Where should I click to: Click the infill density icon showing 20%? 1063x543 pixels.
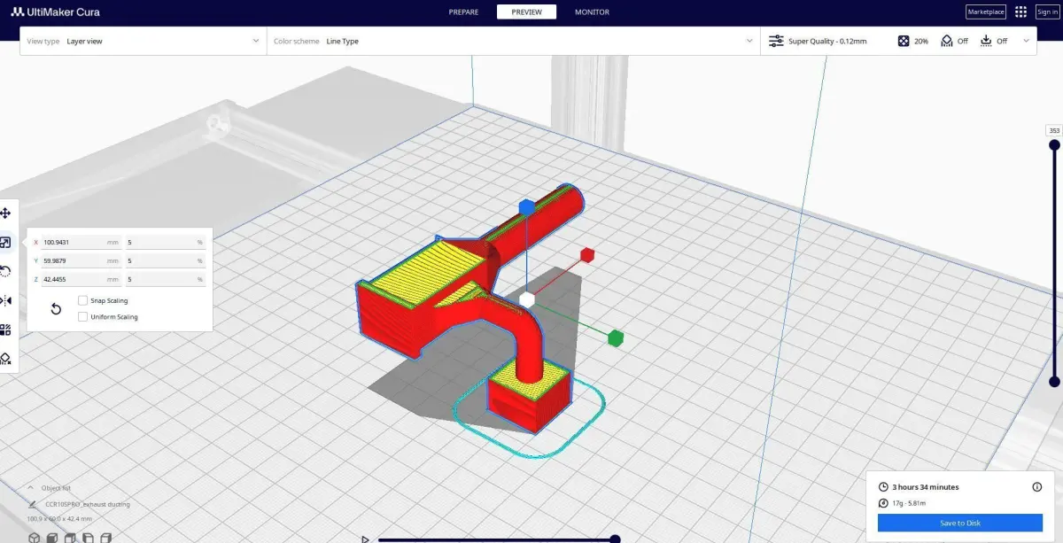904,41
